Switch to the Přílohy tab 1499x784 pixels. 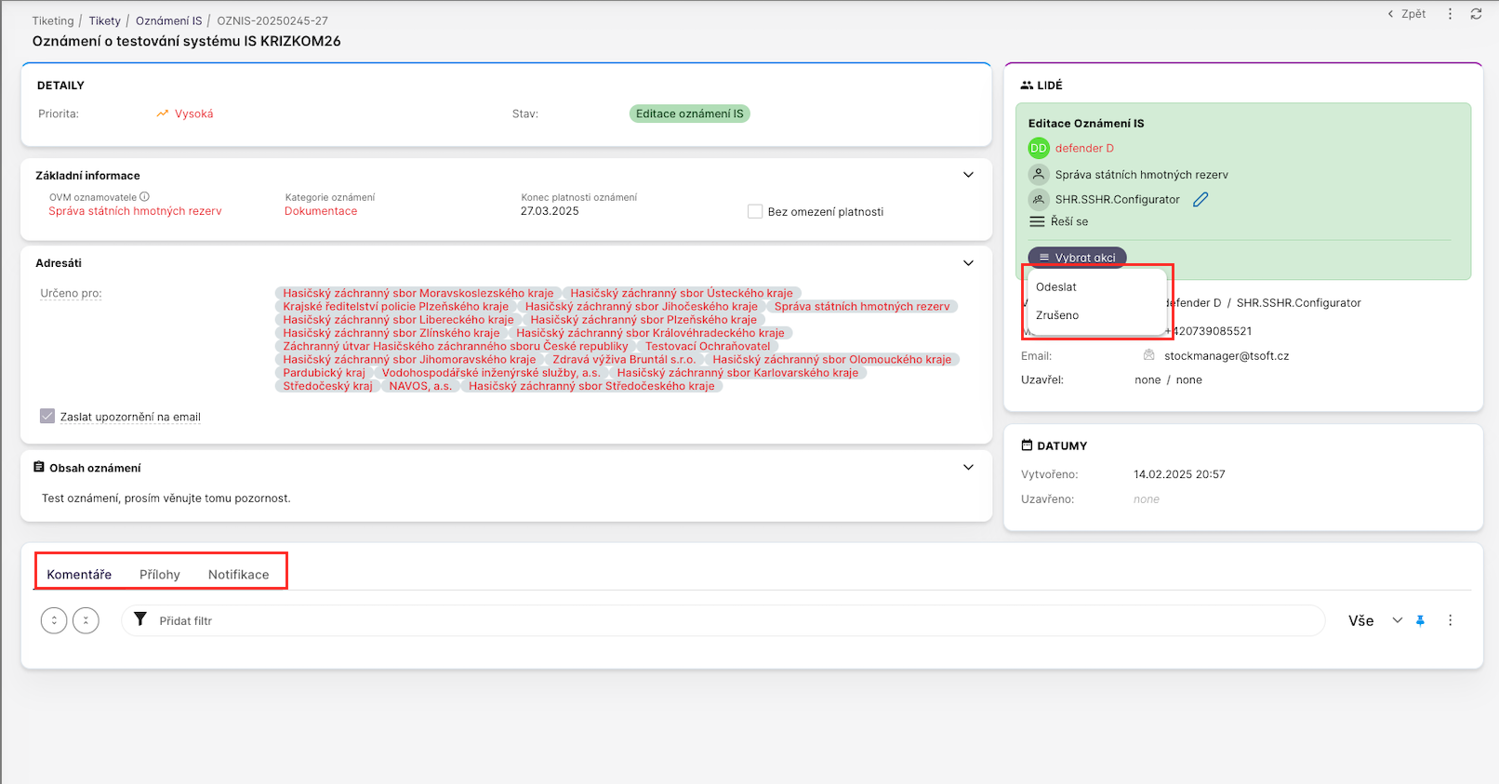[160, 575]
